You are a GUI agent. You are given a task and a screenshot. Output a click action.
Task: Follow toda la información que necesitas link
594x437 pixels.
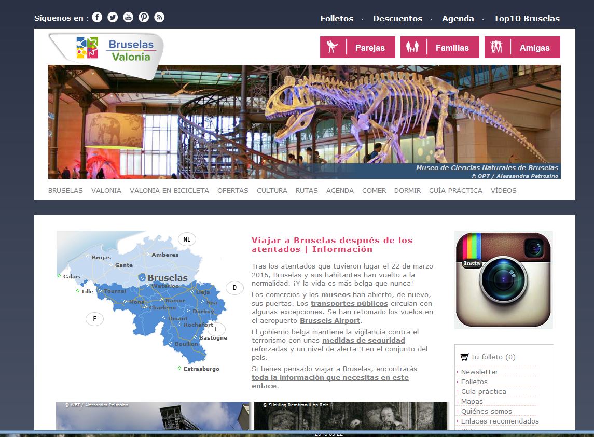[330, 382]
